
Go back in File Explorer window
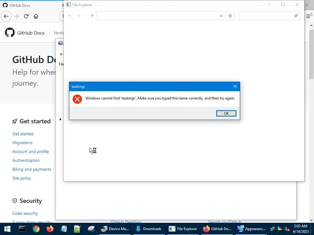70,16
